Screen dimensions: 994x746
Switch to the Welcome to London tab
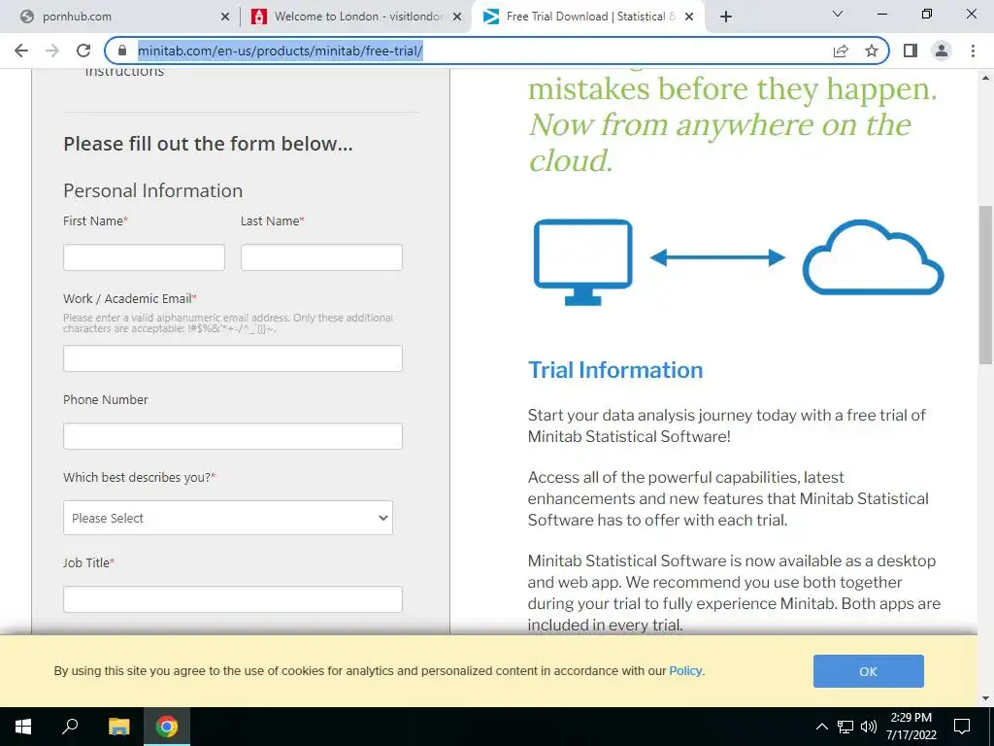[x=357, y=17]
